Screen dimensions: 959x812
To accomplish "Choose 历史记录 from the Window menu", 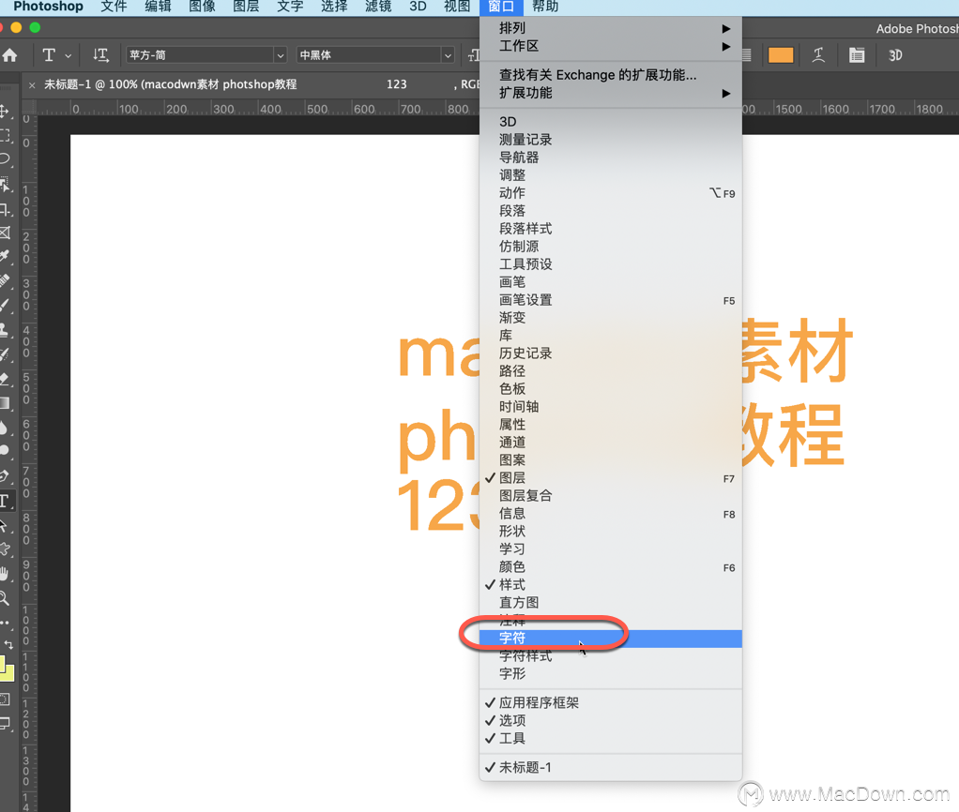I will coord(610,353).
